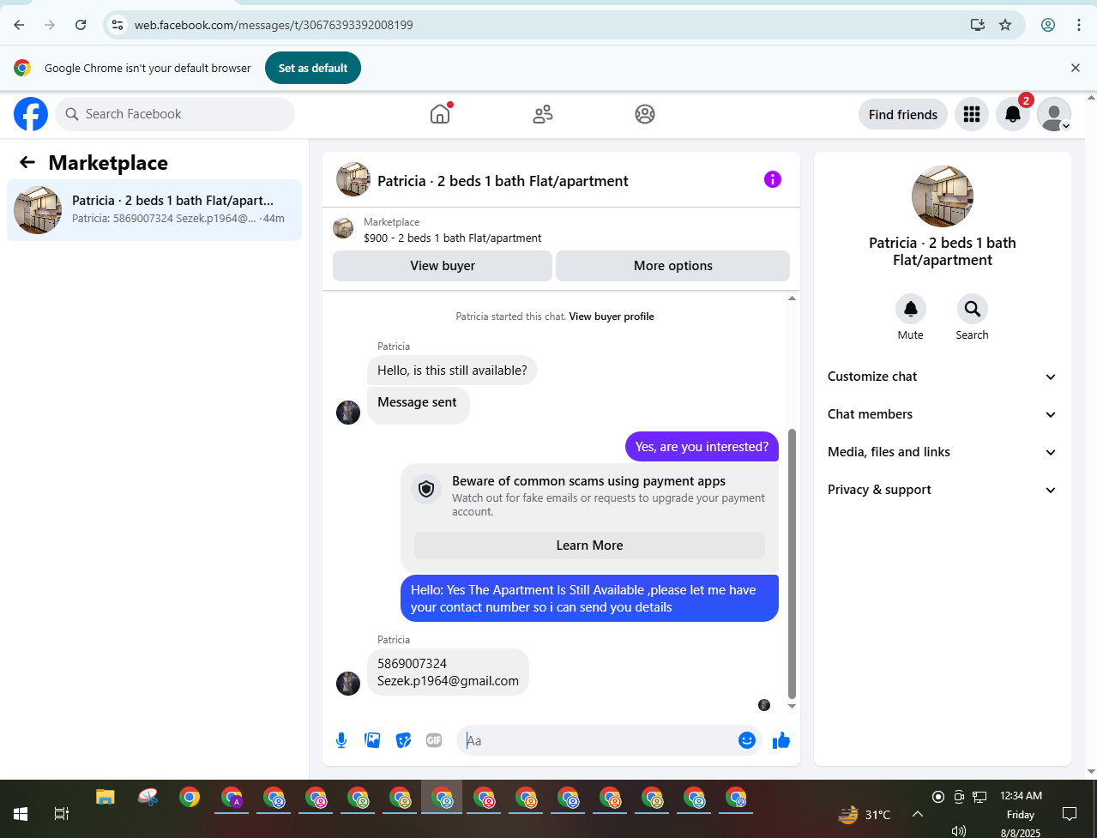Select Patricia conversation in Marketplace list
1097x838 pixels.
tap(154, 210)
